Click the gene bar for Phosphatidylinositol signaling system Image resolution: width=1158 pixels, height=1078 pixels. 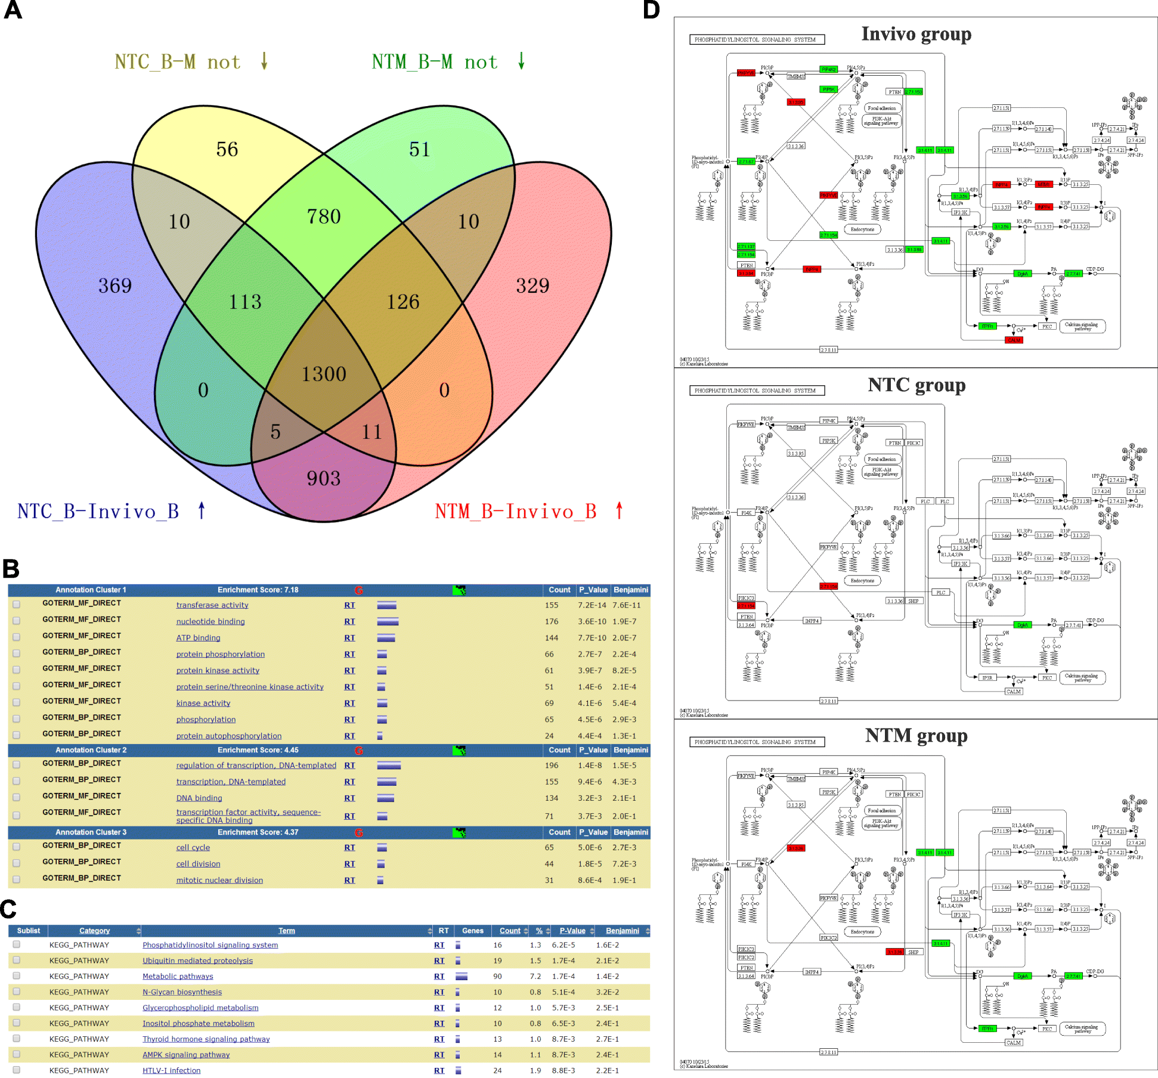(458, 945)
